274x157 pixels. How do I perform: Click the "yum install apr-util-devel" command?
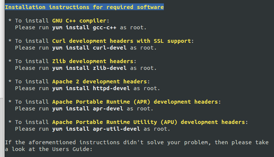(x=96, y=129)
